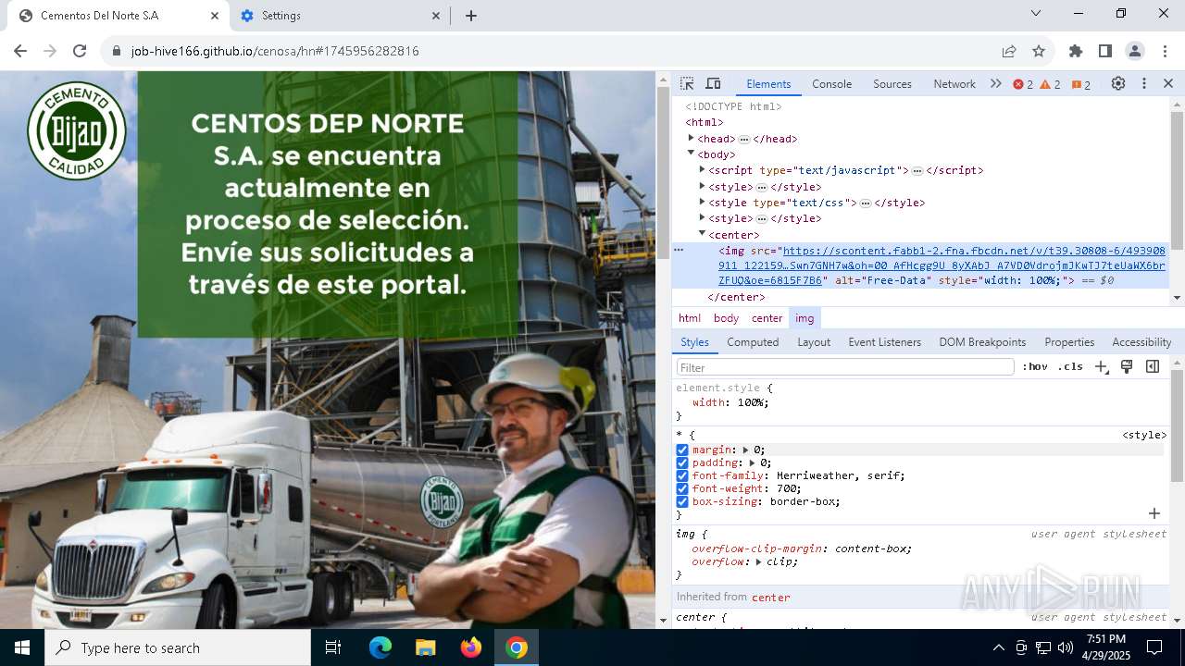Open the Event Listeners tab
This screenshot has width=1185, height=666.
pyautogui.click(x=885, y=342)
